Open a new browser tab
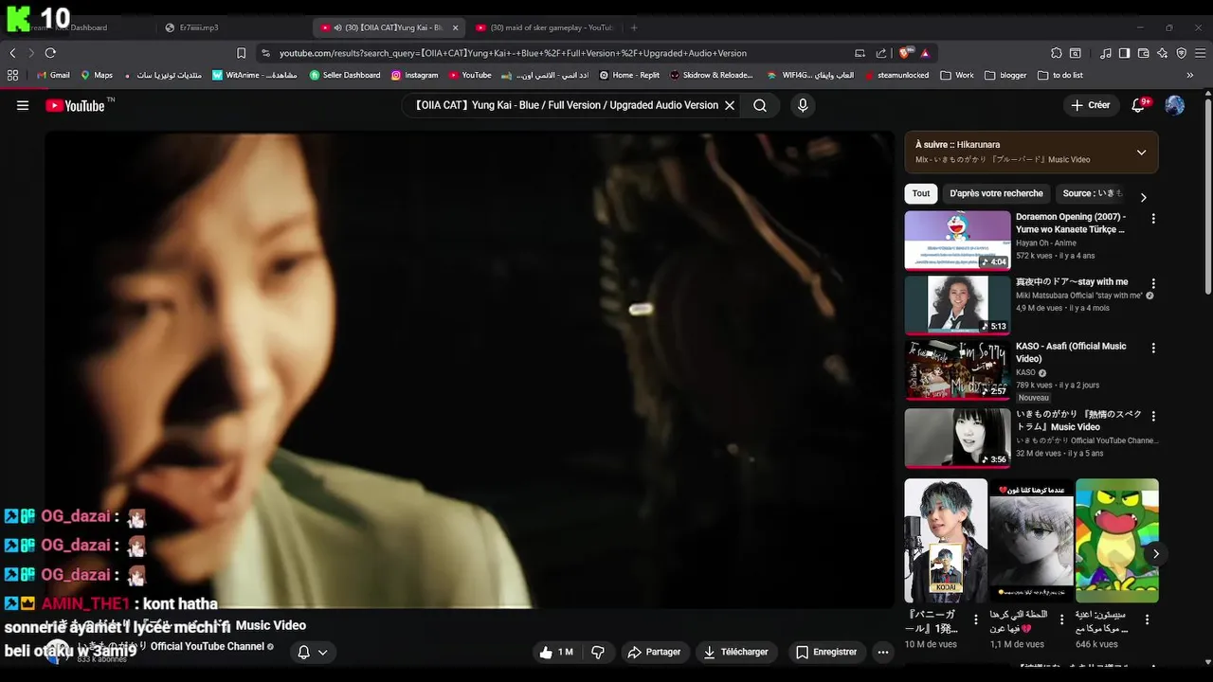 634,27
